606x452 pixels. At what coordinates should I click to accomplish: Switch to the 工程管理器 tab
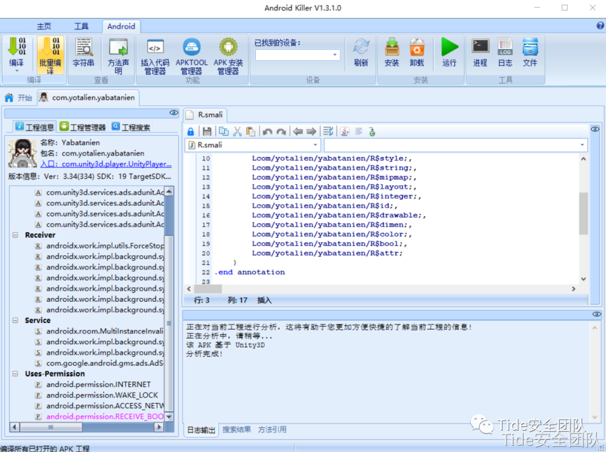click(x=83, y=127)
